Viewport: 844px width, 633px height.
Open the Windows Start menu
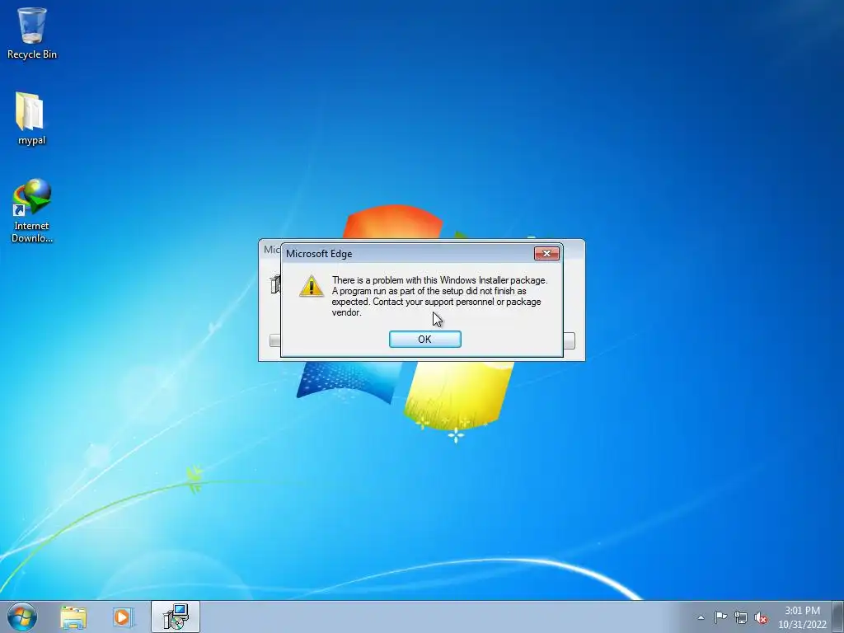tap(22, 617)
